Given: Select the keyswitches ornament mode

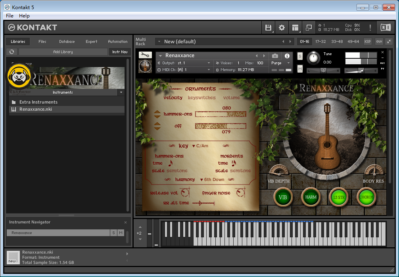Looking at the screenshot, I should (x=201, y=98).
